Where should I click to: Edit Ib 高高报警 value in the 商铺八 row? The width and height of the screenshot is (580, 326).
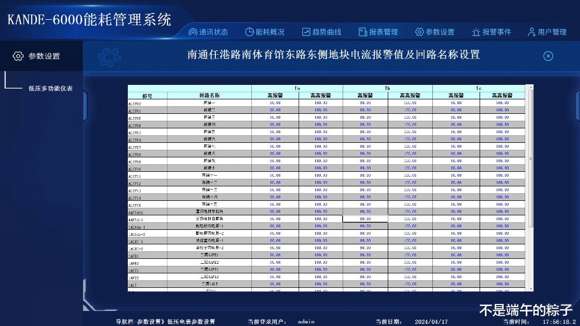click(410, 154)
